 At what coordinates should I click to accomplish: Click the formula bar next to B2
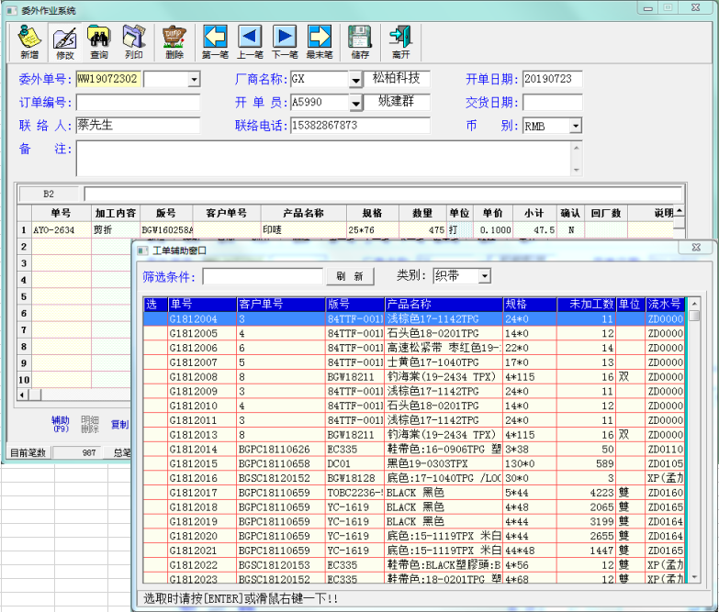383,194
